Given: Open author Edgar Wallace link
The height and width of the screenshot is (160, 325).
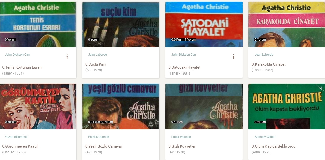Looking at the screenshot, I should (x=181, y=137).
